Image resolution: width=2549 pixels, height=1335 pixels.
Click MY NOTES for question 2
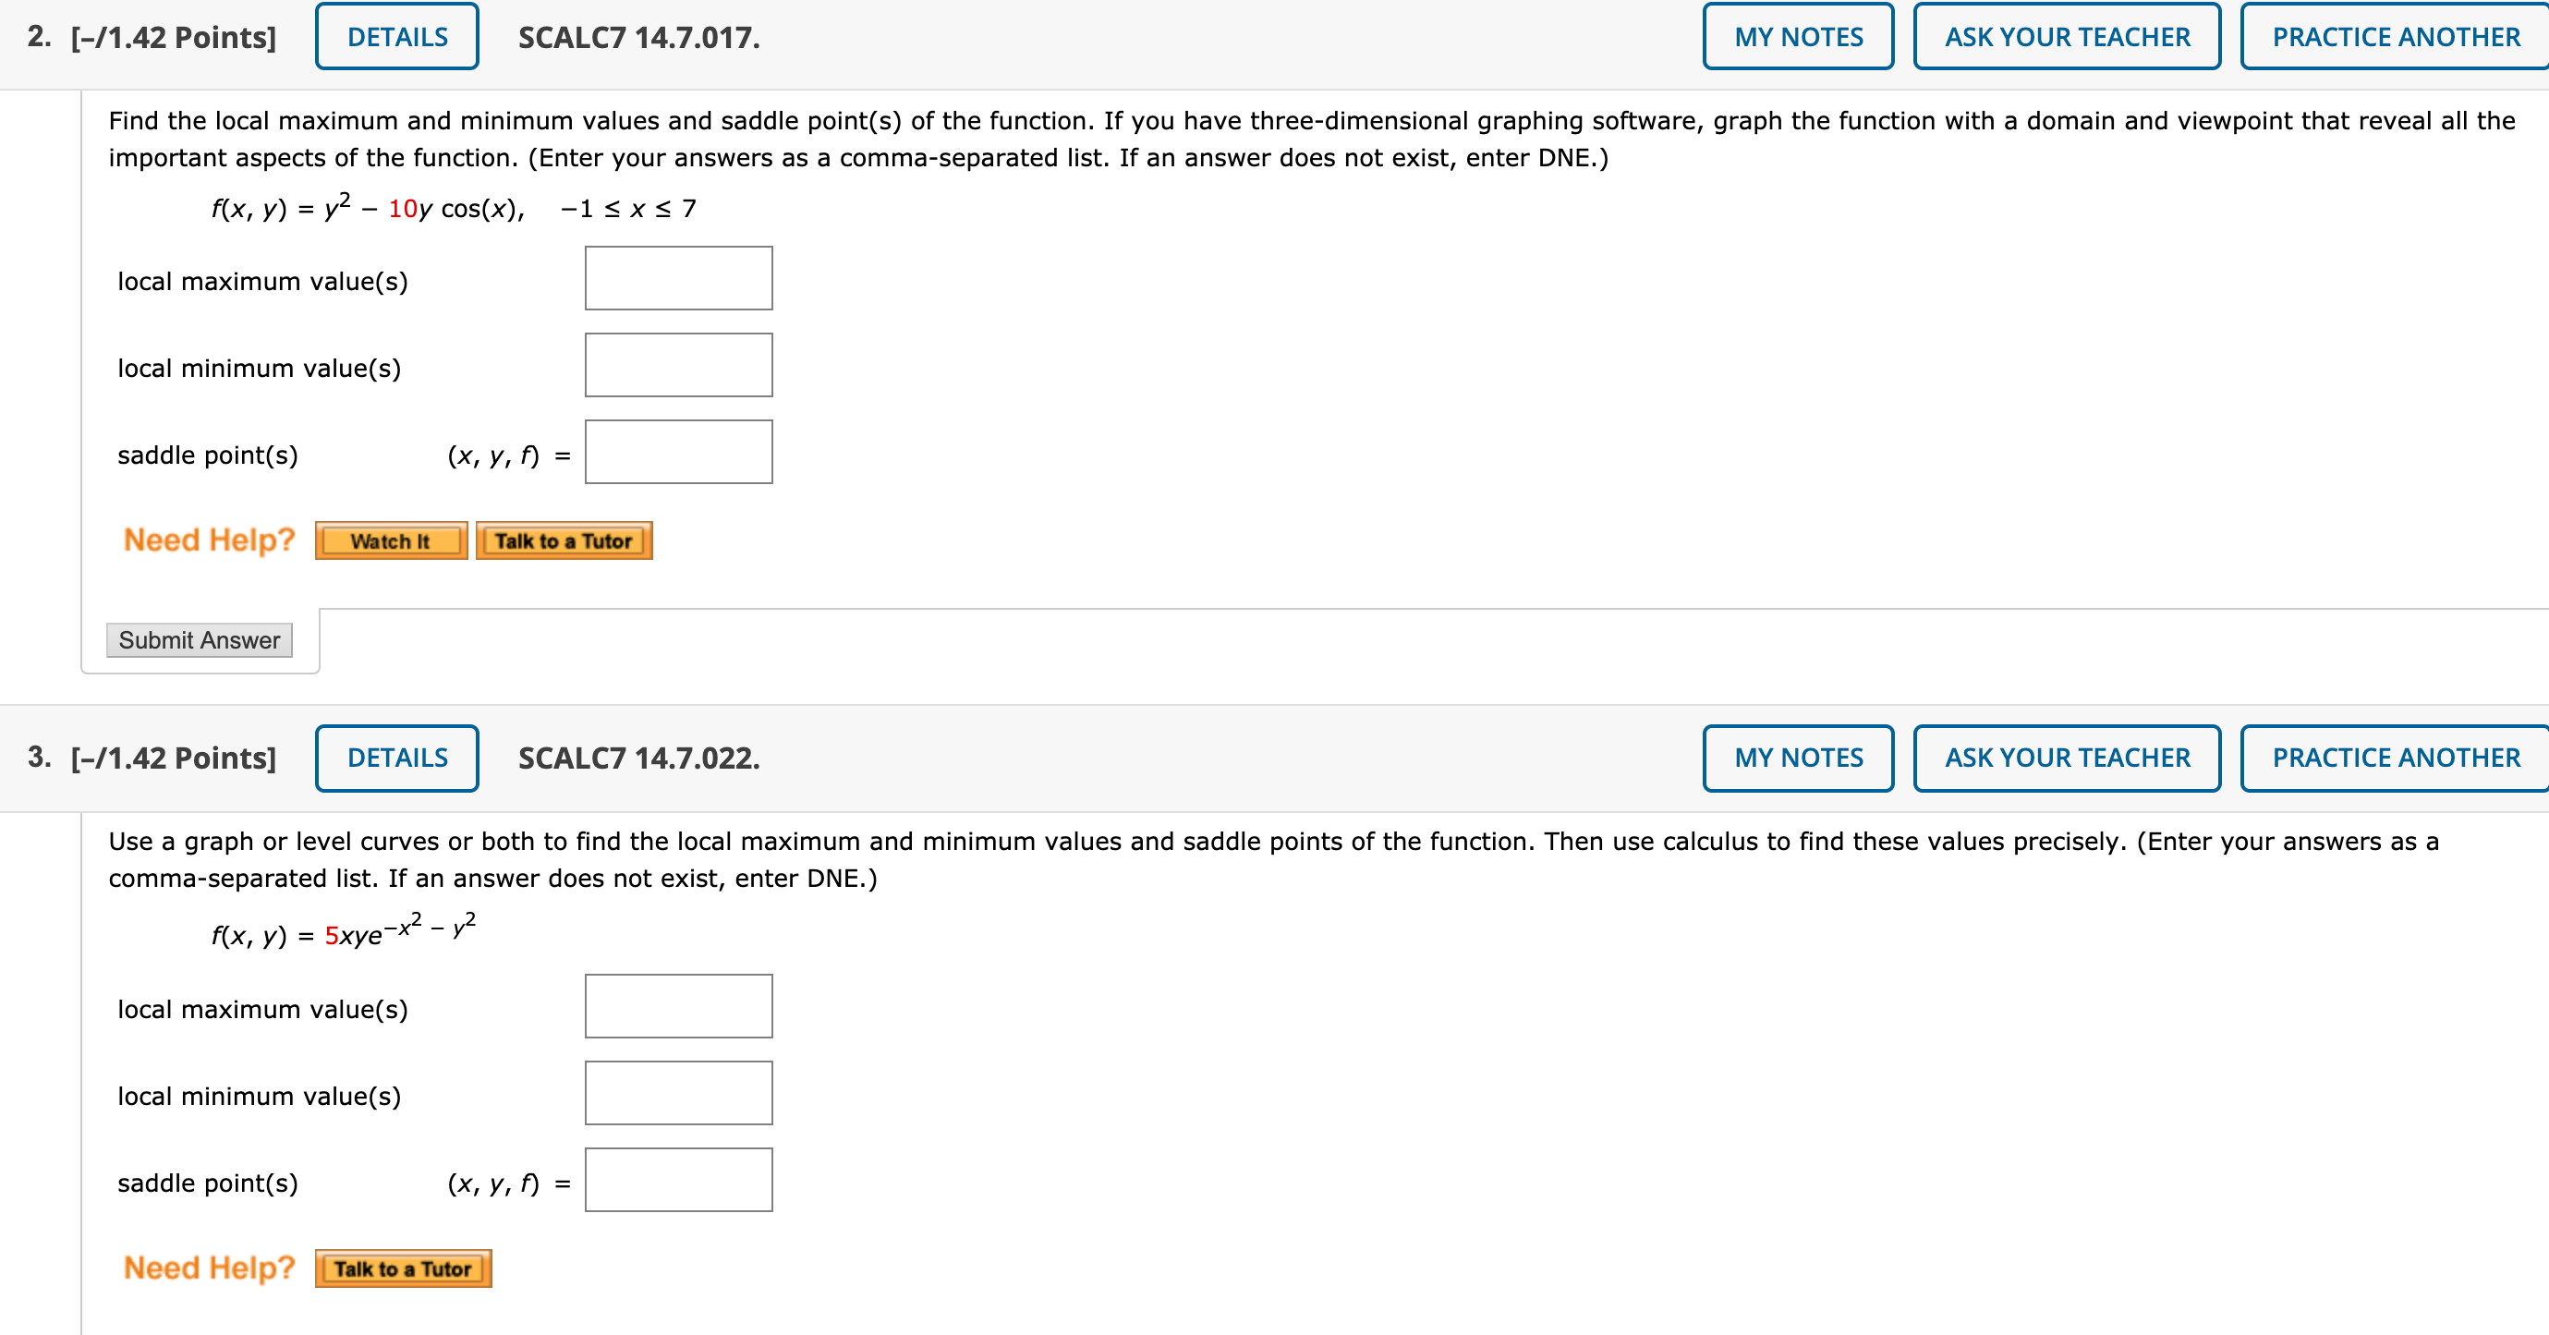(x=1798, y=37)
